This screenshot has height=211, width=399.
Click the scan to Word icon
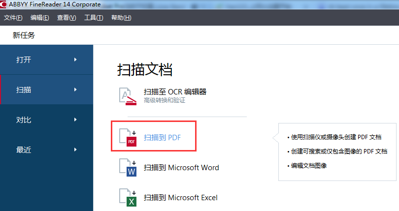(x=128, y=168)
